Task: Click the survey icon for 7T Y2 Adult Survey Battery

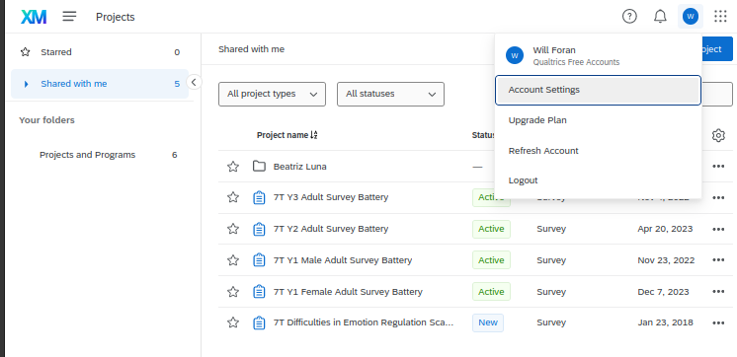Action: click(x=259, y=229)
